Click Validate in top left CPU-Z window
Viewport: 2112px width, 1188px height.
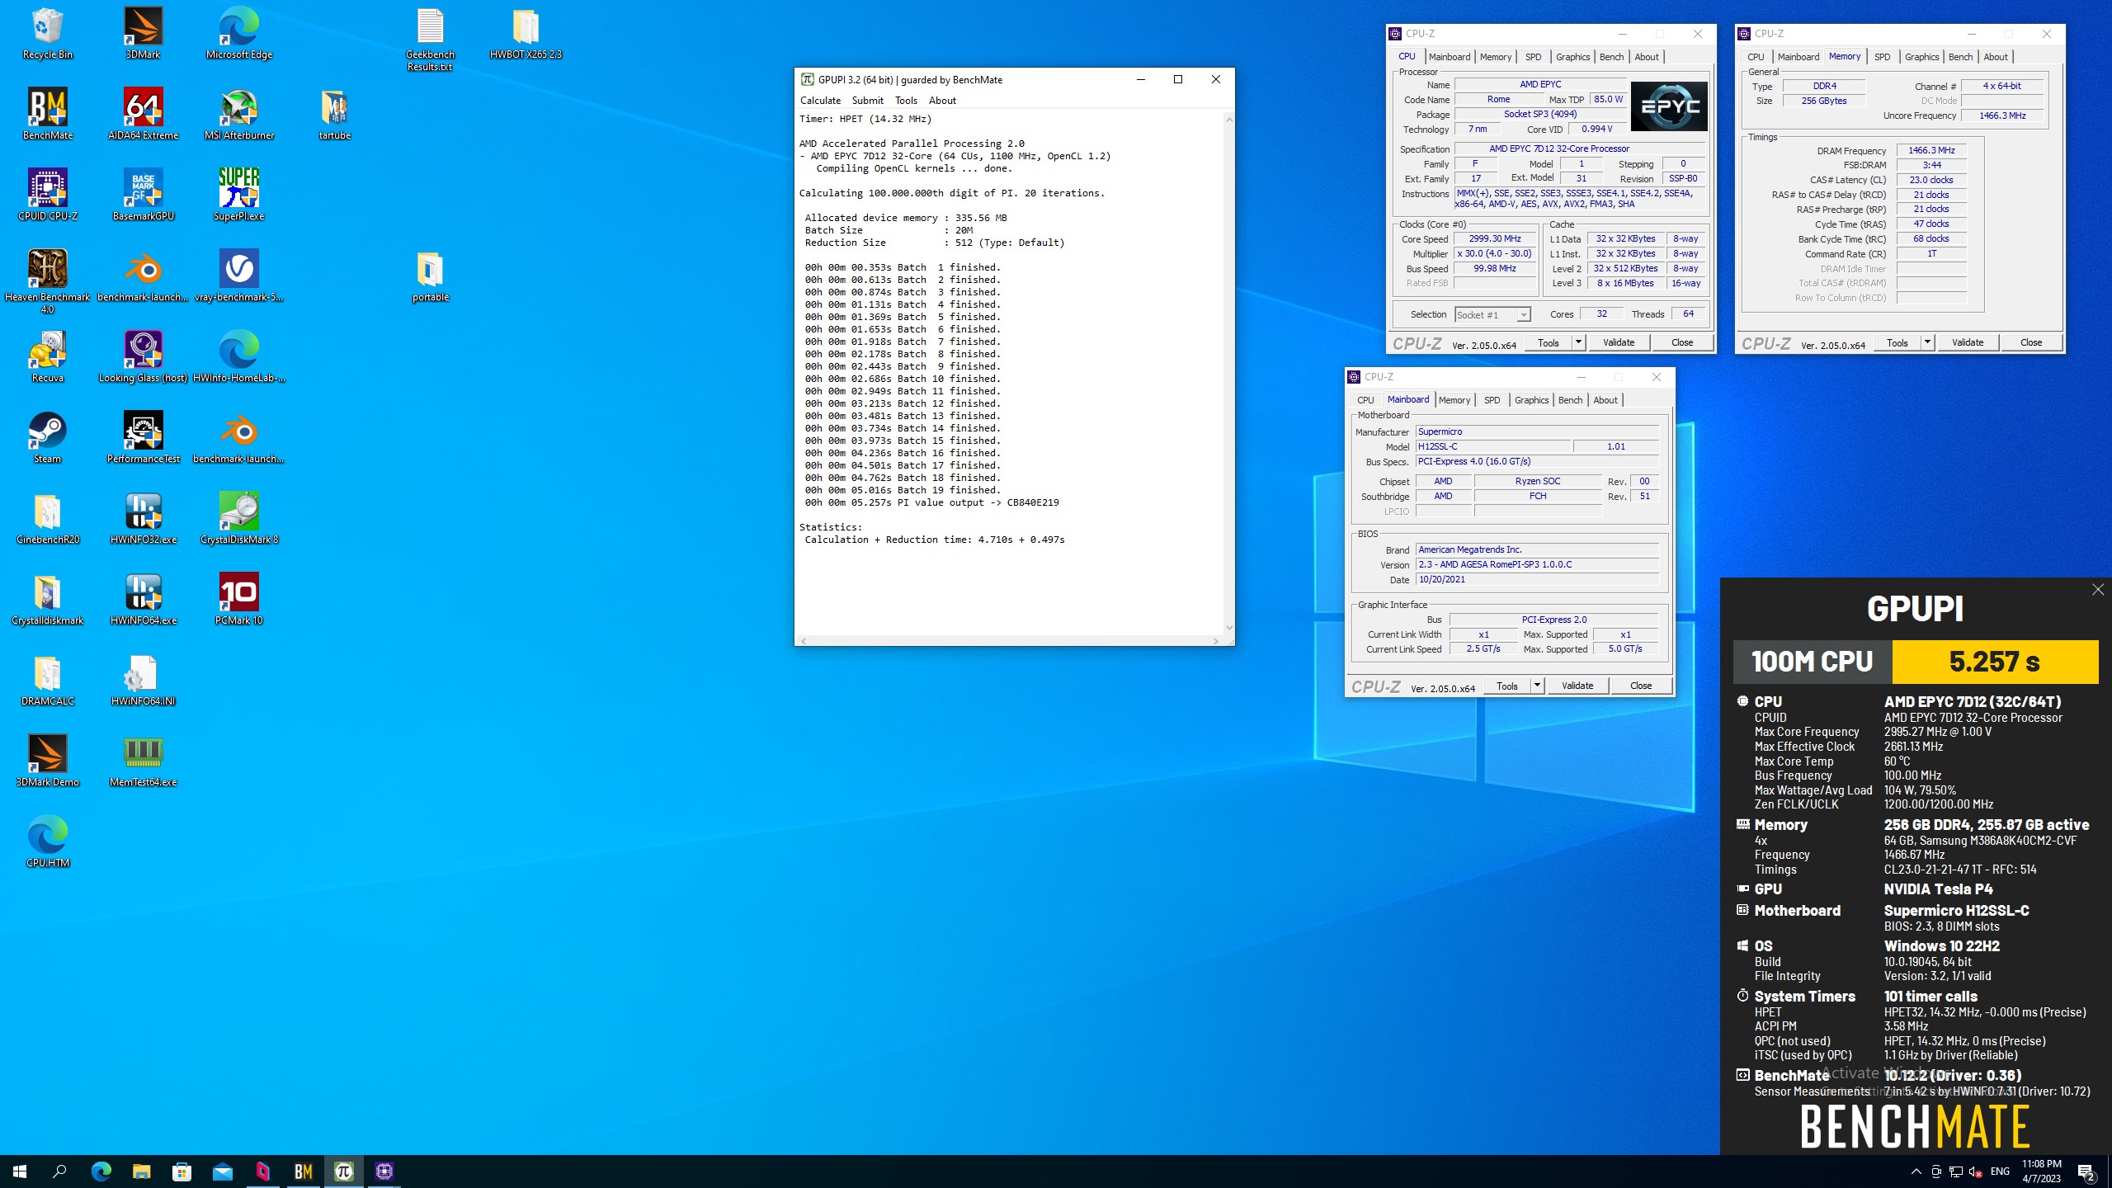tap(1618, 342)
